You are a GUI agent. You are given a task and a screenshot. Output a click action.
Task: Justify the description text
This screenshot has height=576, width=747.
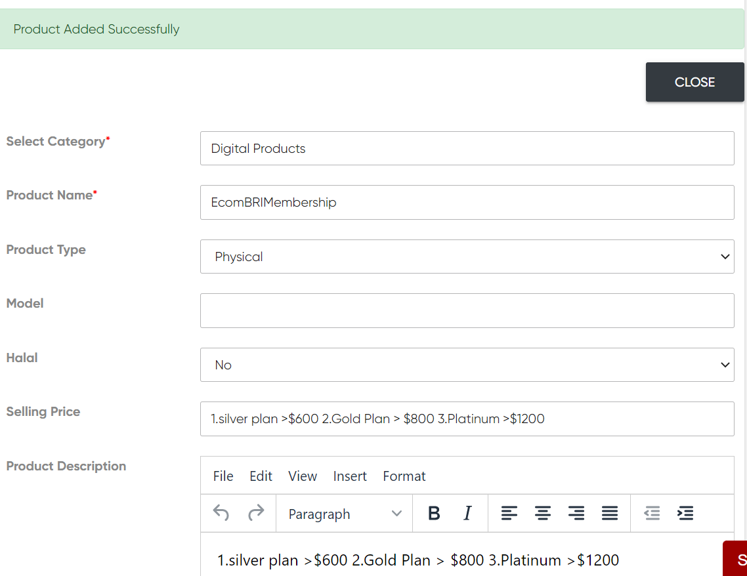click(x=610, y=513)
